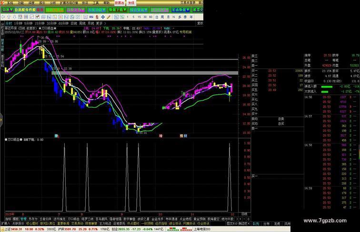The height and width of the screenshot is (232, 360).
Task: Switch to 1-minute period button '1'
Action: [x=128, y=17]
